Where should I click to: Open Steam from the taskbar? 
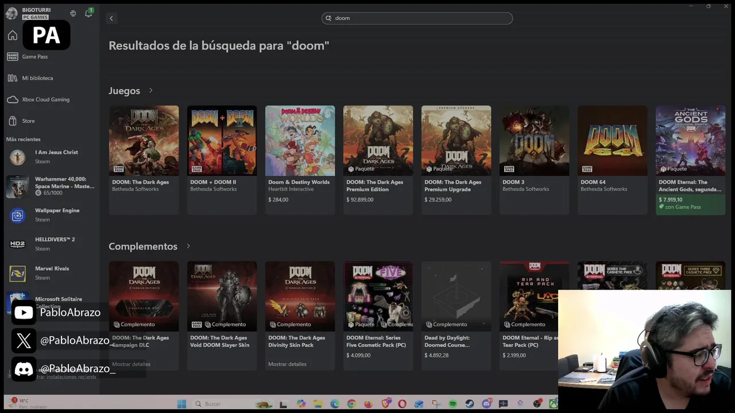[469, 404]
